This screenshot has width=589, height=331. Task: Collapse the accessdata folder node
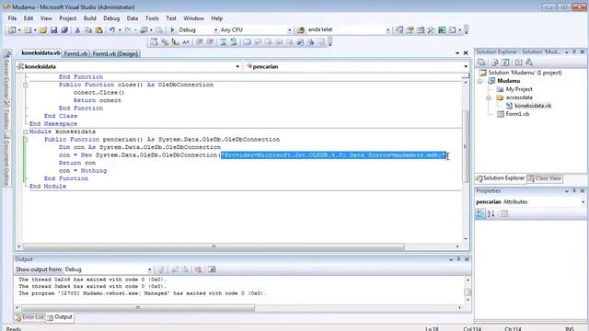(x=489, y=97)
